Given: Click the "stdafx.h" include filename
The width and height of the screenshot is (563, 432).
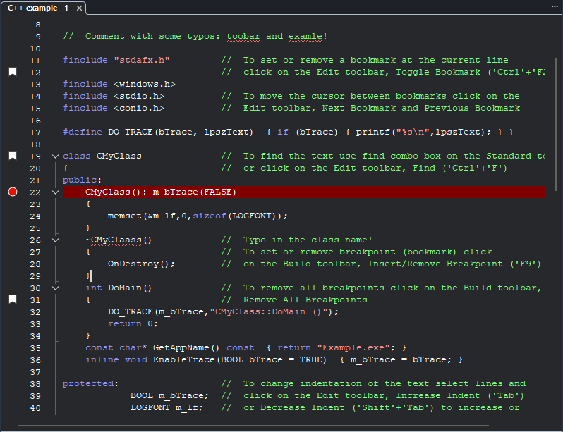Looking at the screenshot, I should 141,60.
